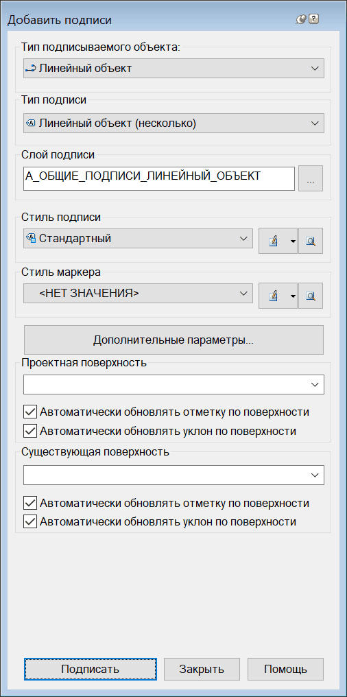Open the '<НЕТ ЗНАЧЕНИЯ>' marker style dropdown
The width and height of the screenshot is (347, 697).
pyautogui.click(x=138, y=294)
